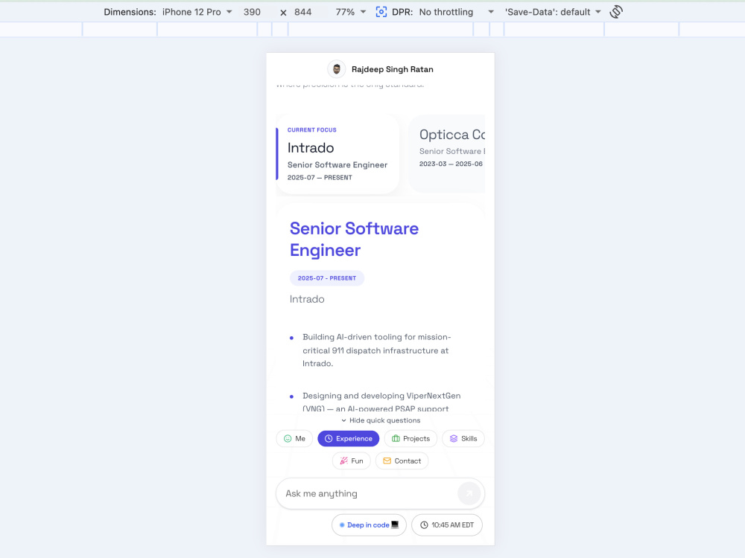The width and height of the screenshot is (745, 558).
Task: Click the layers icon on the Skills chip
Action: 453,438
